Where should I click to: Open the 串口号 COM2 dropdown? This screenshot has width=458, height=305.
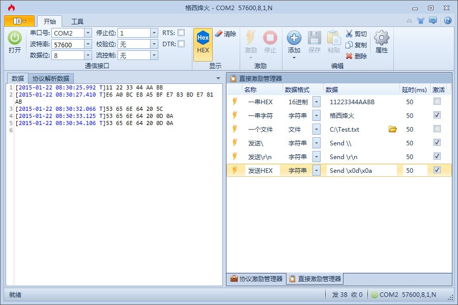pos(88,33)
